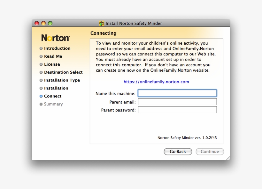
Task: Close the installer with the red button
Action: (x=37, y=23)
